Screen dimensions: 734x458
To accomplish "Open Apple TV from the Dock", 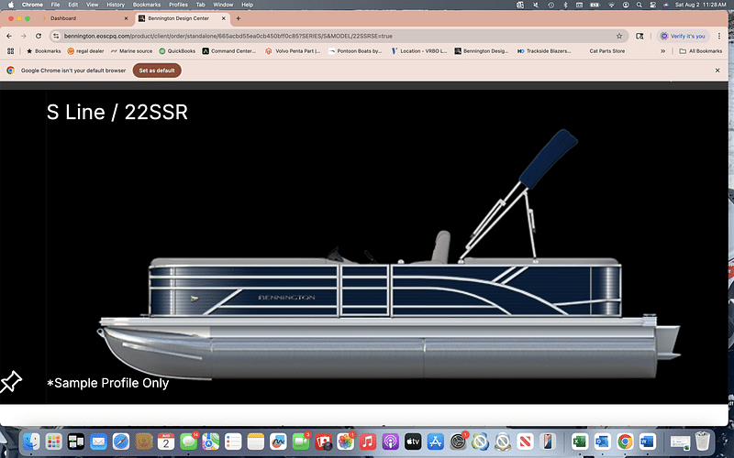I will (x=413, y=442).
